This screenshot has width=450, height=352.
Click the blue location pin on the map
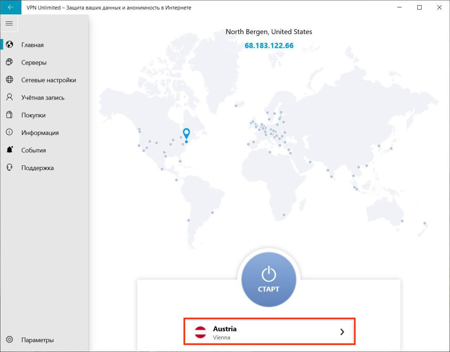(x=186, y=133)
